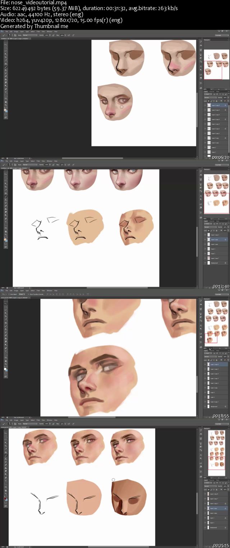The image size is (230, 548).
Task: Open the brush Mode dropdown in the 00:06:20 options bar
Action: pos(29,35)
